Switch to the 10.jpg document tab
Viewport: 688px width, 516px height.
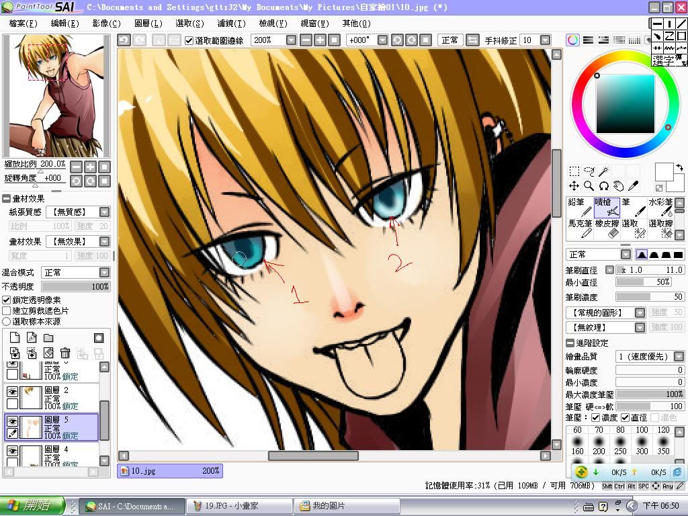click(170, 471)
